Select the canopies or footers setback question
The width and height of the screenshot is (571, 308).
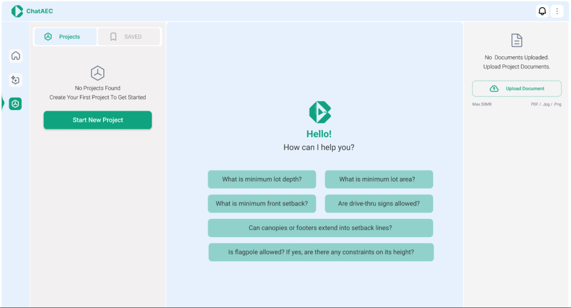coord(320,228)
